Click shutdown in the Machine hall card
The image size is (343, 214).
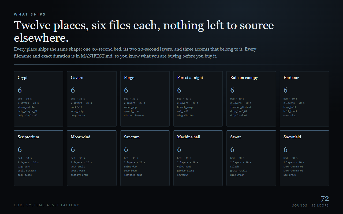[x=183, y=175]
